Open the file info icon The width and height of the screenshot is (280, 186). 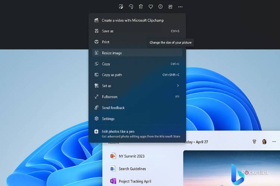point(161,7)
